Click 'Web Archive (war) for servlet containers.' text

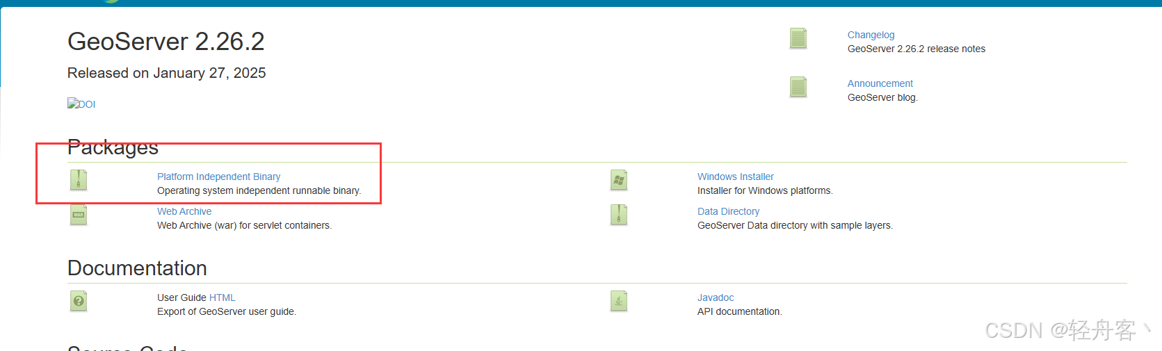point(245,225)
